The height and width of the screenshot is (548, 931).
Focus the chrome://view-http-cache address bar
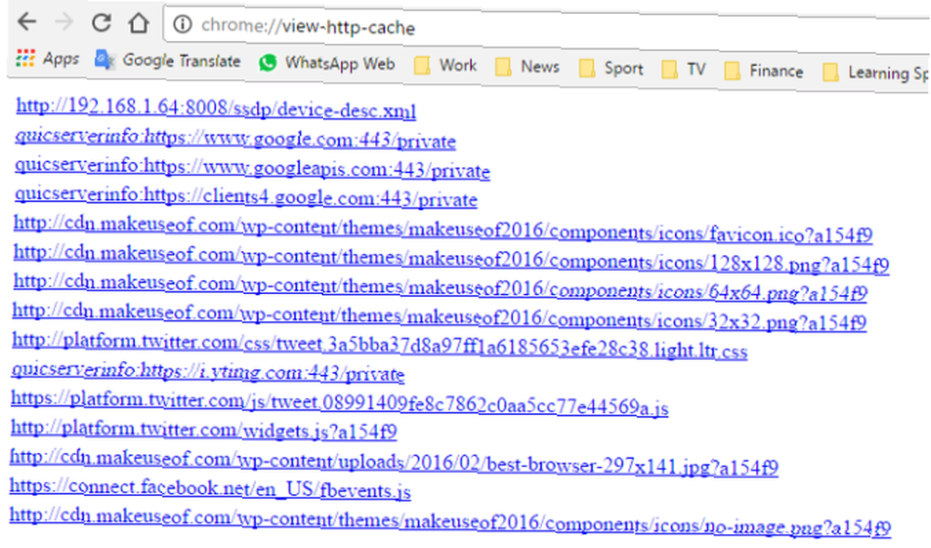(x=546, y=27)
